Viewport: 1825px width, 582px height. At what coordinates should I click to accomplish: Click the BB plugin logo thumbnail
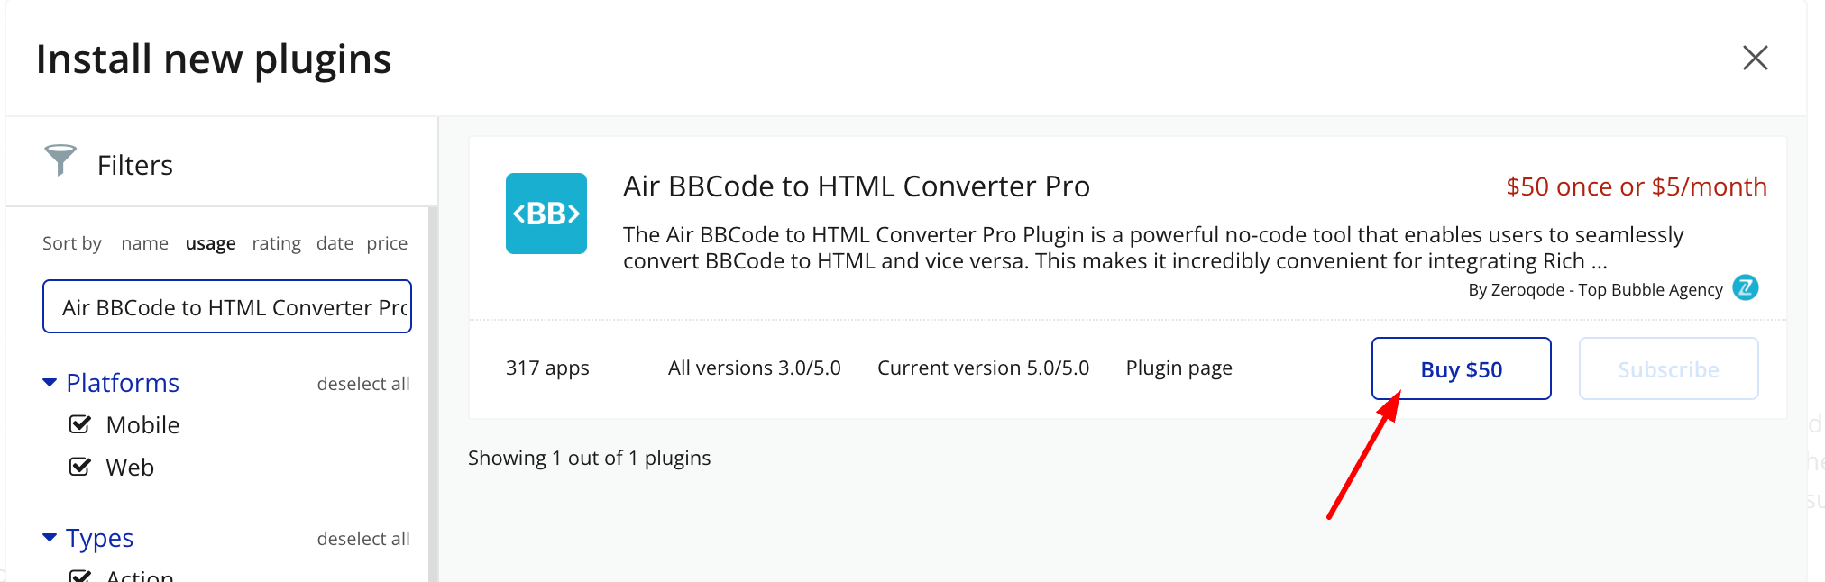[x=546, y=214]
